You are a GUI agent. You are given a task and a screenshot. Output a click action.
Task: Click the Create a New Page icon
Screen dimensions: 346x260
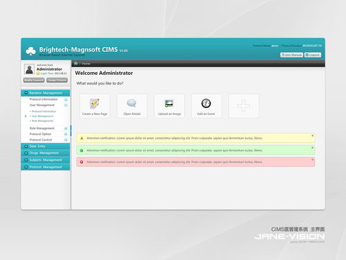(95, 103)
